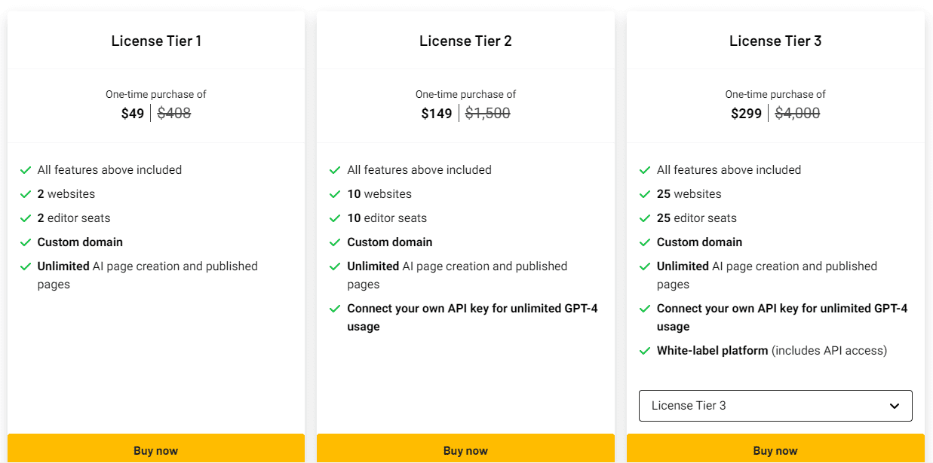Click the checkmark beside "25 editor seats"

[x=645, y=218]
